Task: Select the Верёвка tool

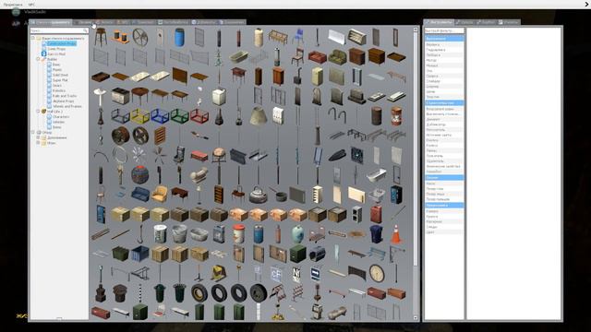Action: (x=444, y=44)
